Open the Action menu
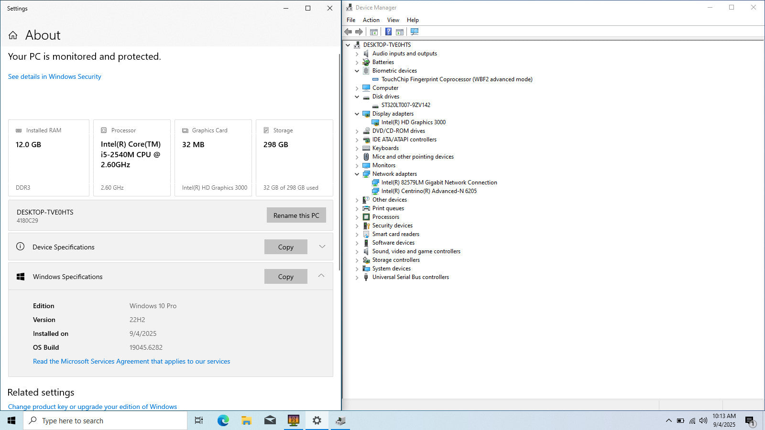The width and height of the screenshot is (765, 430). click(x=371, y=20)
